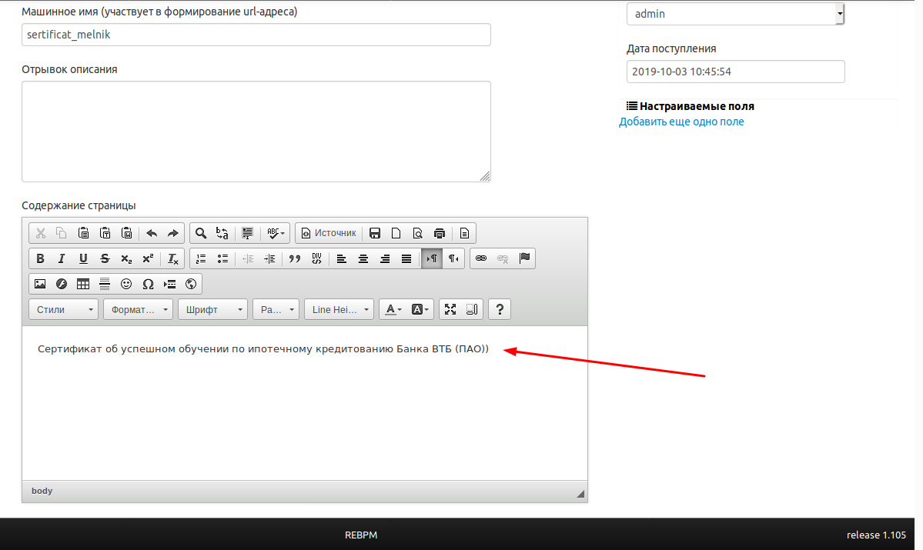This screenshot has width=923, height=550.
Task: Set text direction right to left
Action: 453,258
